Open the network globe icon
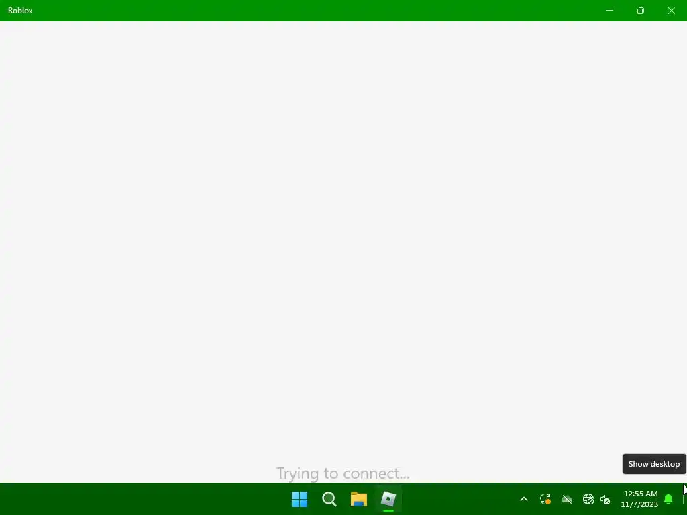 tap(588, 499)
